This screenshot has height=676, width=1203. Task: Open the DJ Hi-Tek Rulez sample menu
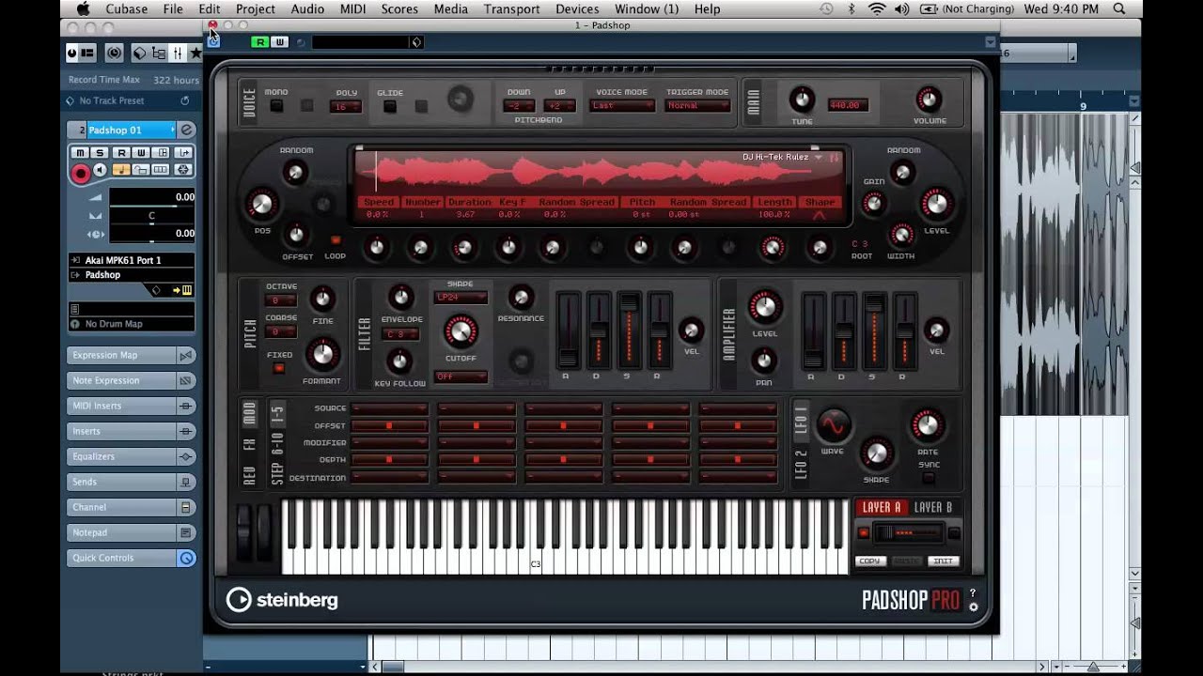(x=782, y=157)
